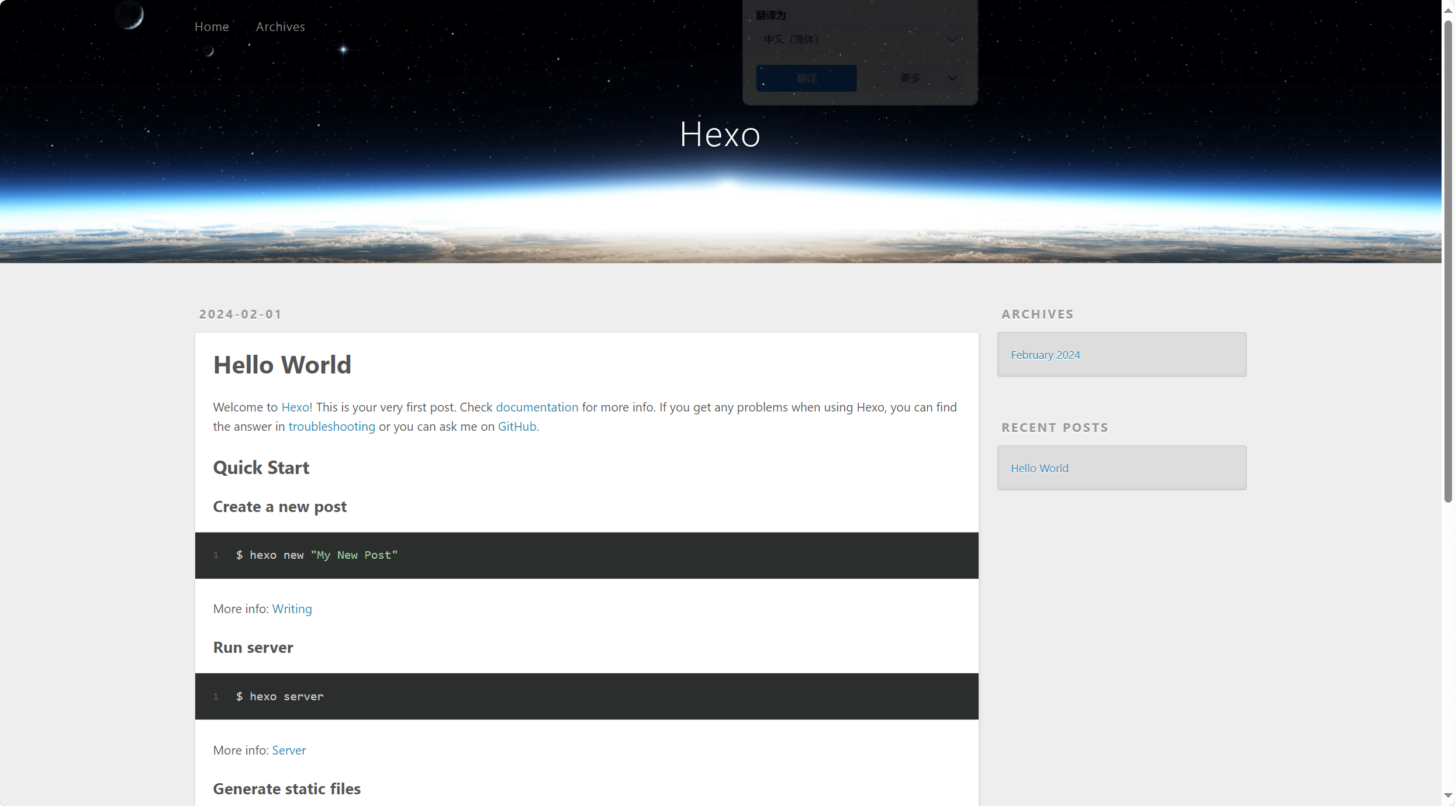The height and width of the screenshot is (806, 1455).
Task: Click the Hexo site title
Action: pos(720,134)
